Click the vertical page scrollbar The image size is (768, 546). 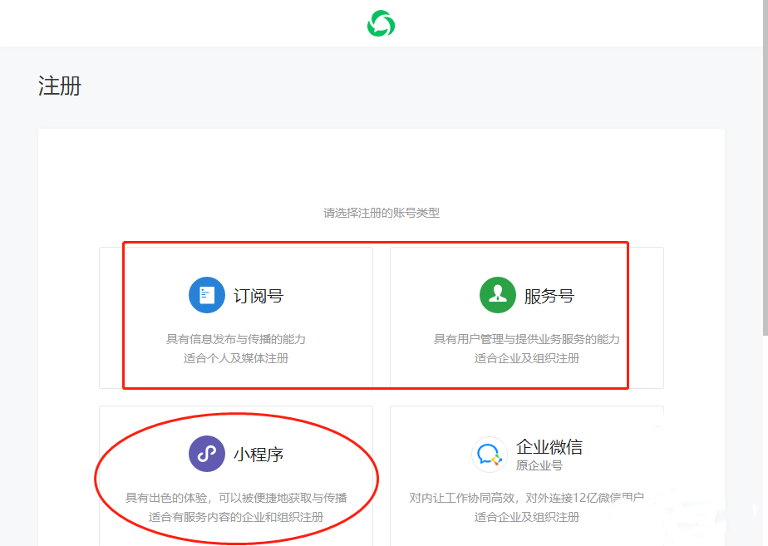[765, 168]
